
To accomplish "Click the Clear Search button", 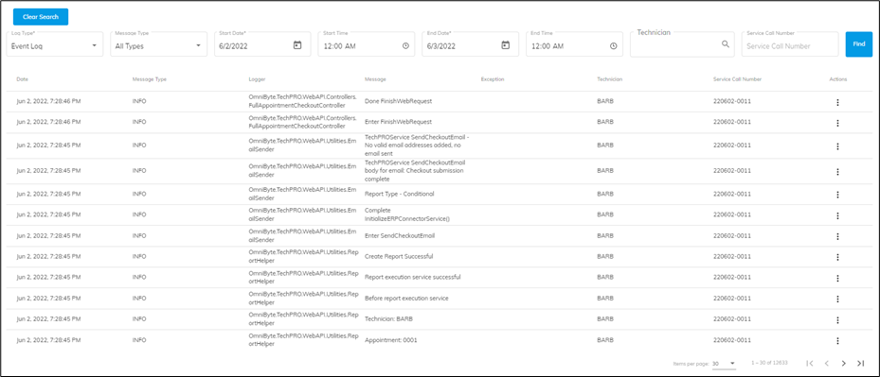I will tap(41, 17).
